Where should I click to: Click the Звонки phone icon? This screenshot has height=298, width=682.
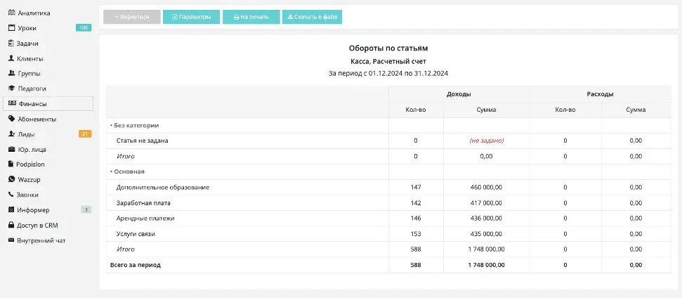coord(11,195)
